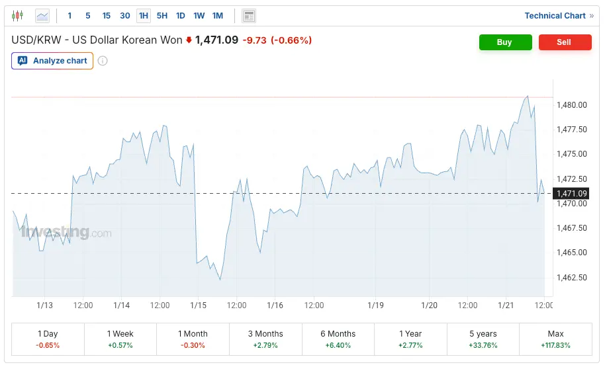
Task: Select the 1 minute interval
Action: (x=70, y=16)
